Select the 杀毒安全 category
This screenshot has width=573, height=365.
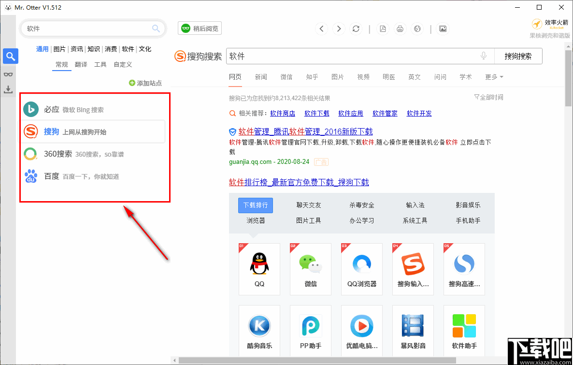point(362,205)
